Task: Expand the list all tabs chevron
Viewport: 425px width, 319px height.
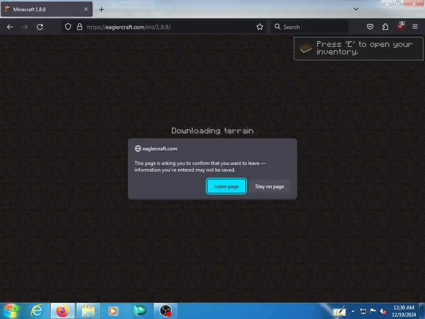Action: (356, 9)
